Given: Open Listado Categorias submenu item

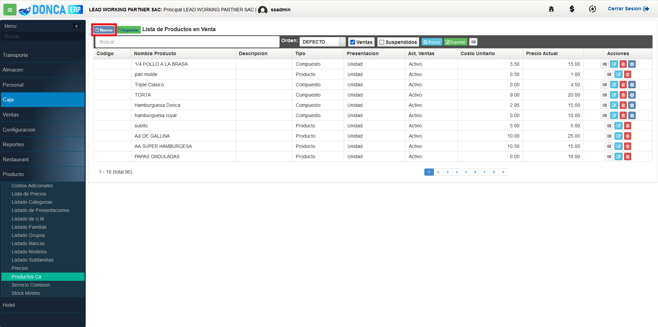Looking at the screenshot, I should [x=32, y=202].
